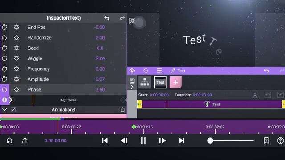Toggle keyframe stopwatch for Frequency
285x160 pixels.
4,69
